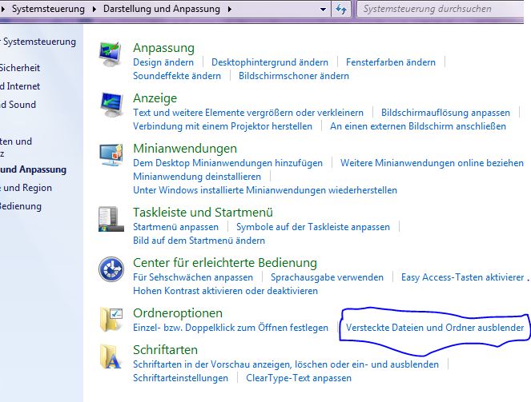Select Sound category in sidebar
This screenshot has width=531, height=402.
(x=18, y=105)
